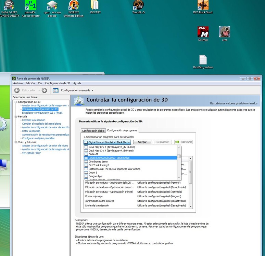Click the forward arrow navigation icon

coord(44,90)
